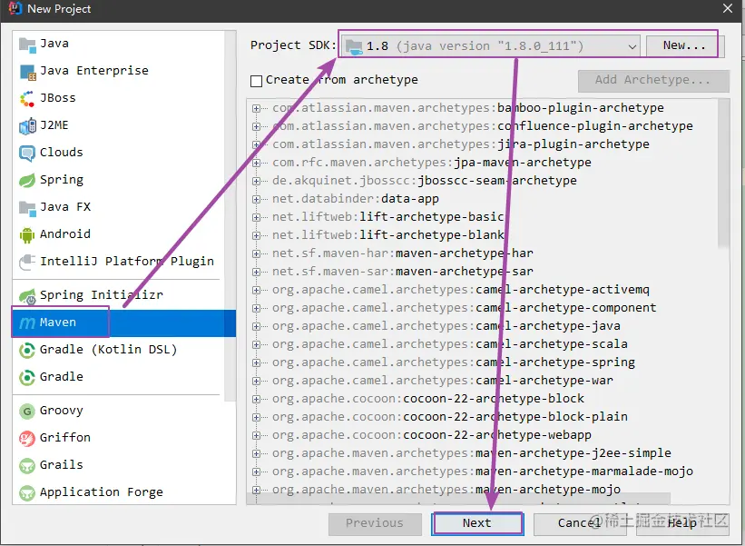Image resolution: width=745 pixels, height=546 pixels.
Task: Click the plain Gradle icon
Action: point(27,378)
